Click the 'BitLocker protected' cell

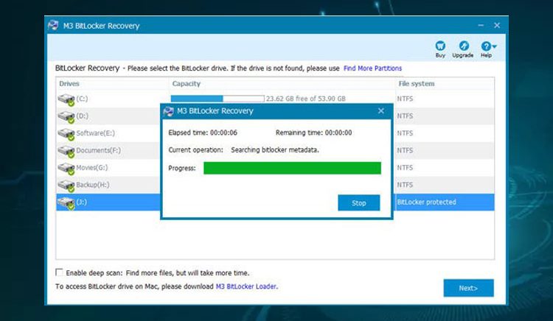pos(426,202)
